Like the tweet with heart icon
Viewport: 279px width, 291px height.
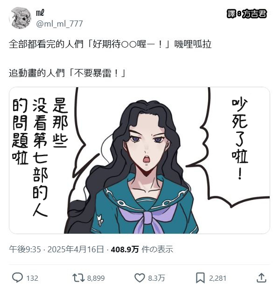point(139,278)
